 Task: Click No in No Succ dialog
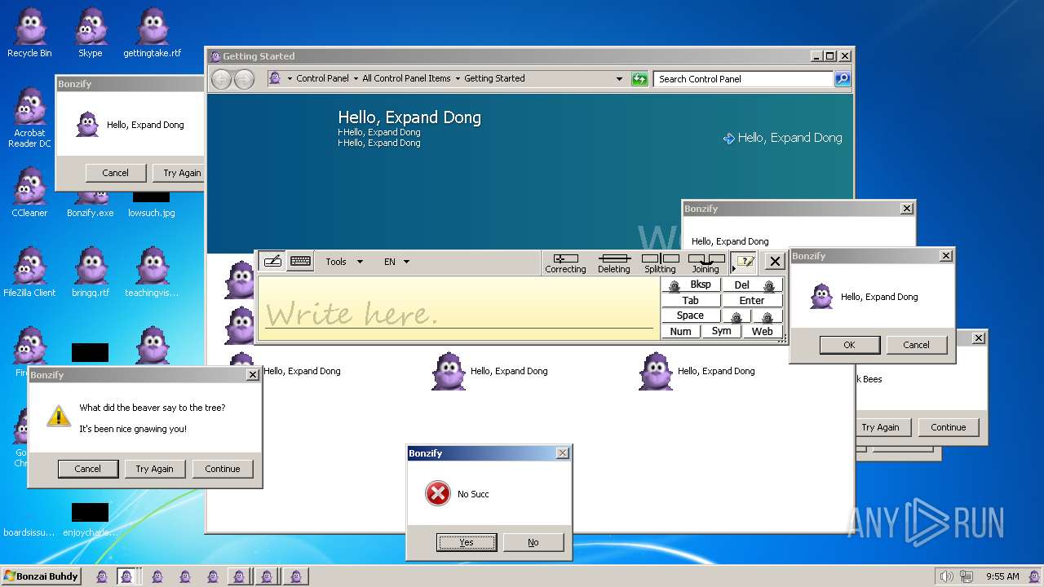click(x=533, y=542)
